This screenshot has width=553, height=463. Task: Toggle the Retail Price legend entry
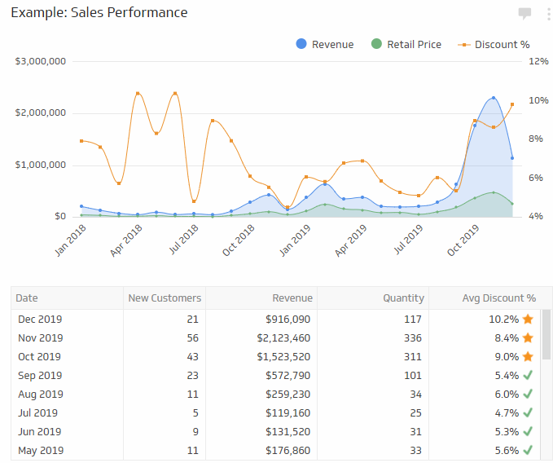pyautogui.click(x=406, y=44)
